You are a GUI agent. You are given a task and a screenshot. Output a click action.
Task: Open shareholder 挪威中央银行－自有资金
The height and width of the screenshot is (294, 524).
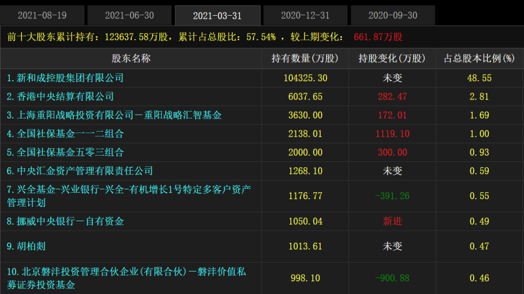tap(65, 221)
